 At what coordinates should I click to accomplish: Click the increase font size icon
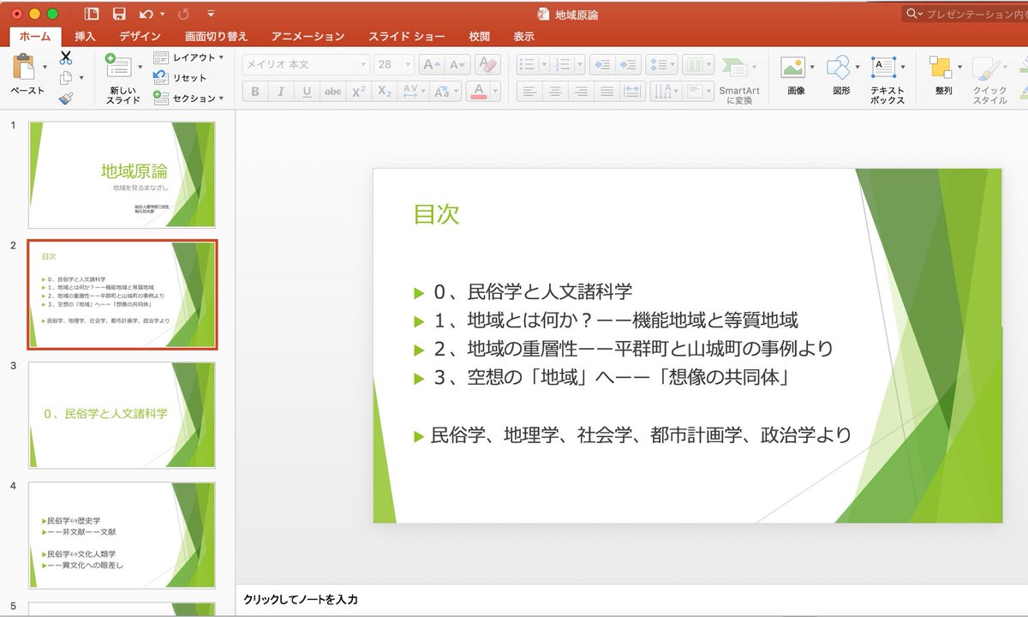click(433, 65)
